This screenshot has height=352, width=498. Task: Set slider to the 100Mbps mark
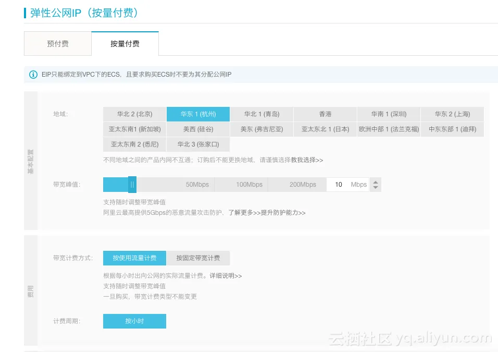tap(250, 185)
